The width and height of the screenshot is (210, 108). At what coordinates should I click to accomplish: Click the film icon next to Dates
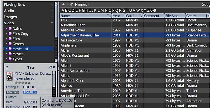coord(10,29)
